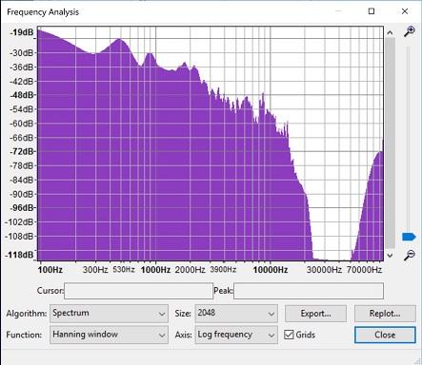Click the blue vertical zoom slider handle

coord(409,237)
